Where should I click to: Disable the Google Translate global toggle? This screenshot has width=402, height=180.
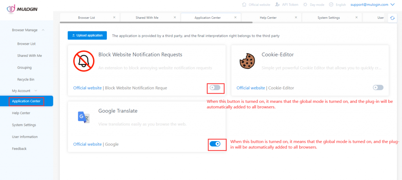click(x=215, y=144)
